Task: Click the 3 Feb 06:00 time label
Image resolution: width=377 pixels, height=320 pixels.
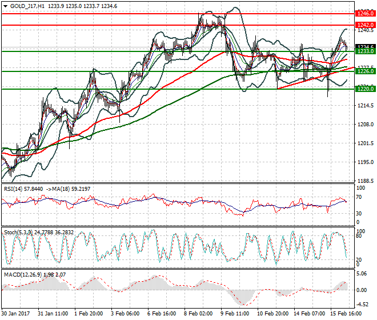Action: point(125,314)
